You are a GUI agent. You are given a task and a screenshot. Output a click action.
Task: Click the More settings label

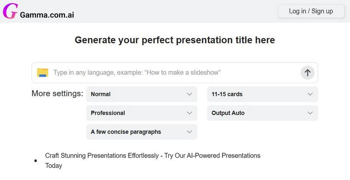pos(57,93)
